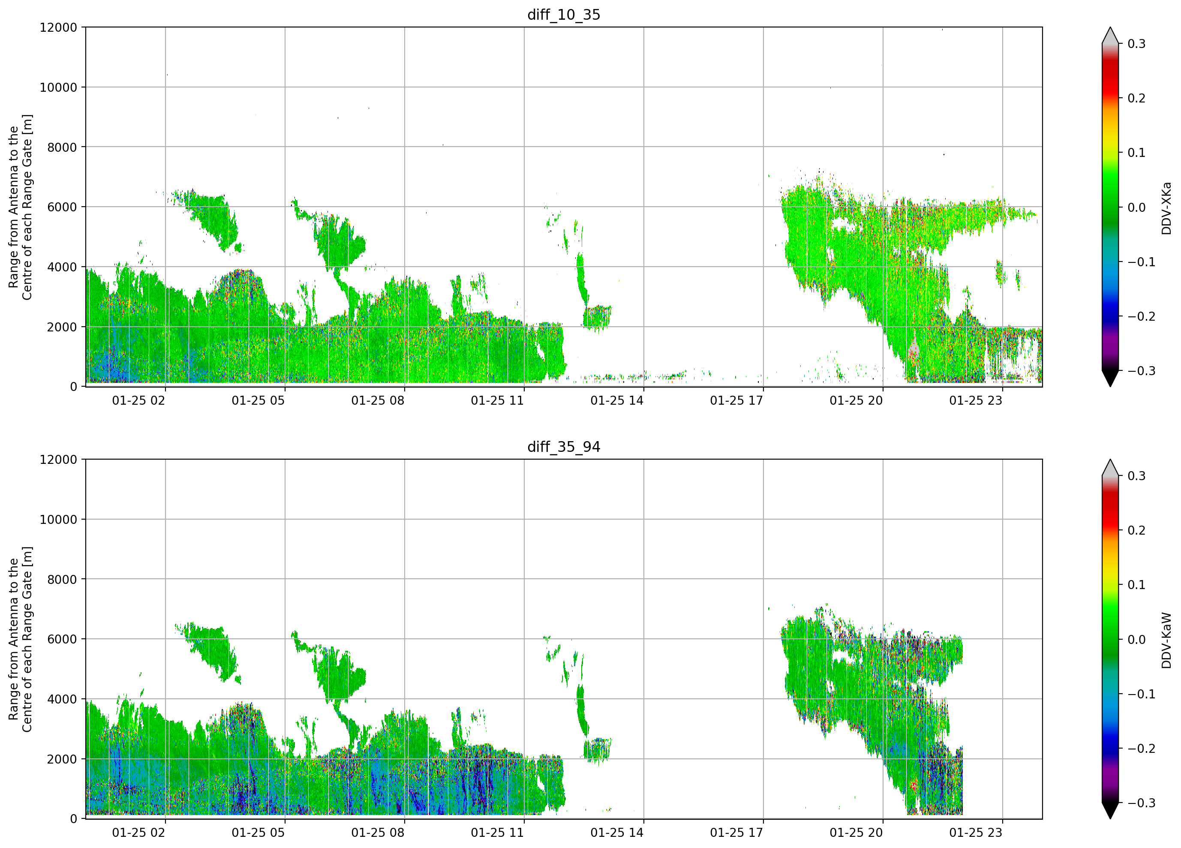Click the 01-25 11 time tick under diff_35_94
This screenshot has height=848, width=1181.
[497, 833]
